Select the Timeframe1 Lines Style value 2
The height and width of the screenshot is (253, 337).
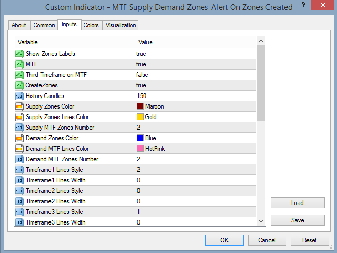138,170
